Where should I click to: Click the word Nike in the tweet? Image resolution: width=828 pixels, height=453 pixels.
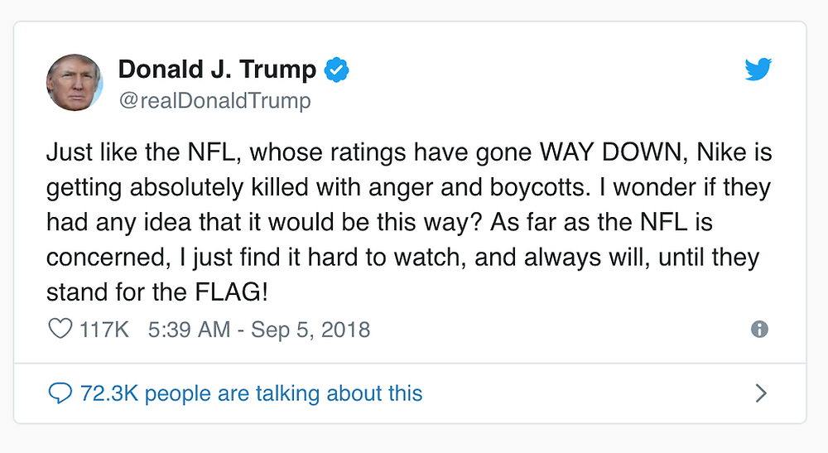721,152
